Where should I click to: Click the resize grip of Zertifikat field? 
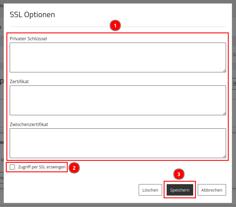[224, 113]
